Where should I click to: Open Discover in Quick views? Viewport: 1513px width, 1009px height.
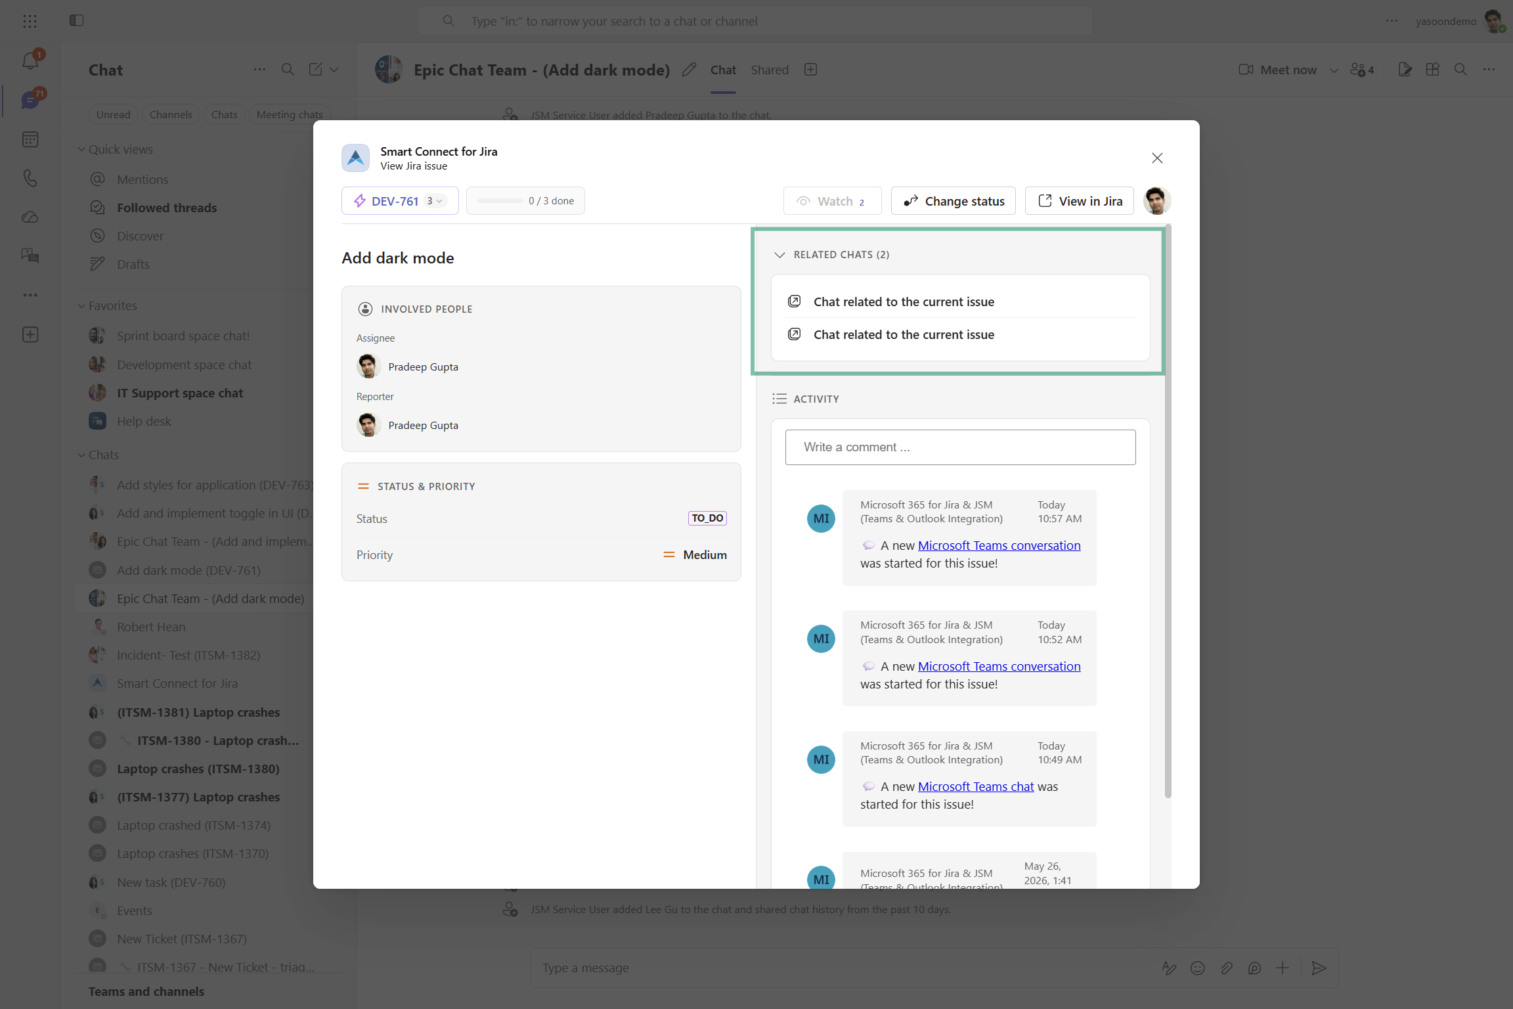[140, 236]
